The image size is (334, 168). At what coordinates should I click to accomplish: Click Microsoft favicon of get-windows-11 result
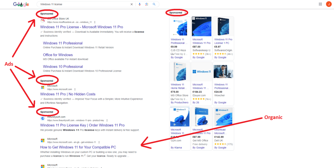43,141
